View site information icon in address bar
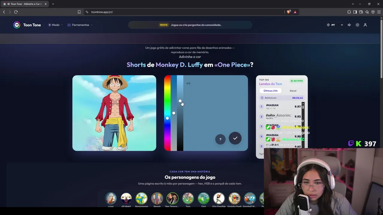383x215 pixels. 87,12
